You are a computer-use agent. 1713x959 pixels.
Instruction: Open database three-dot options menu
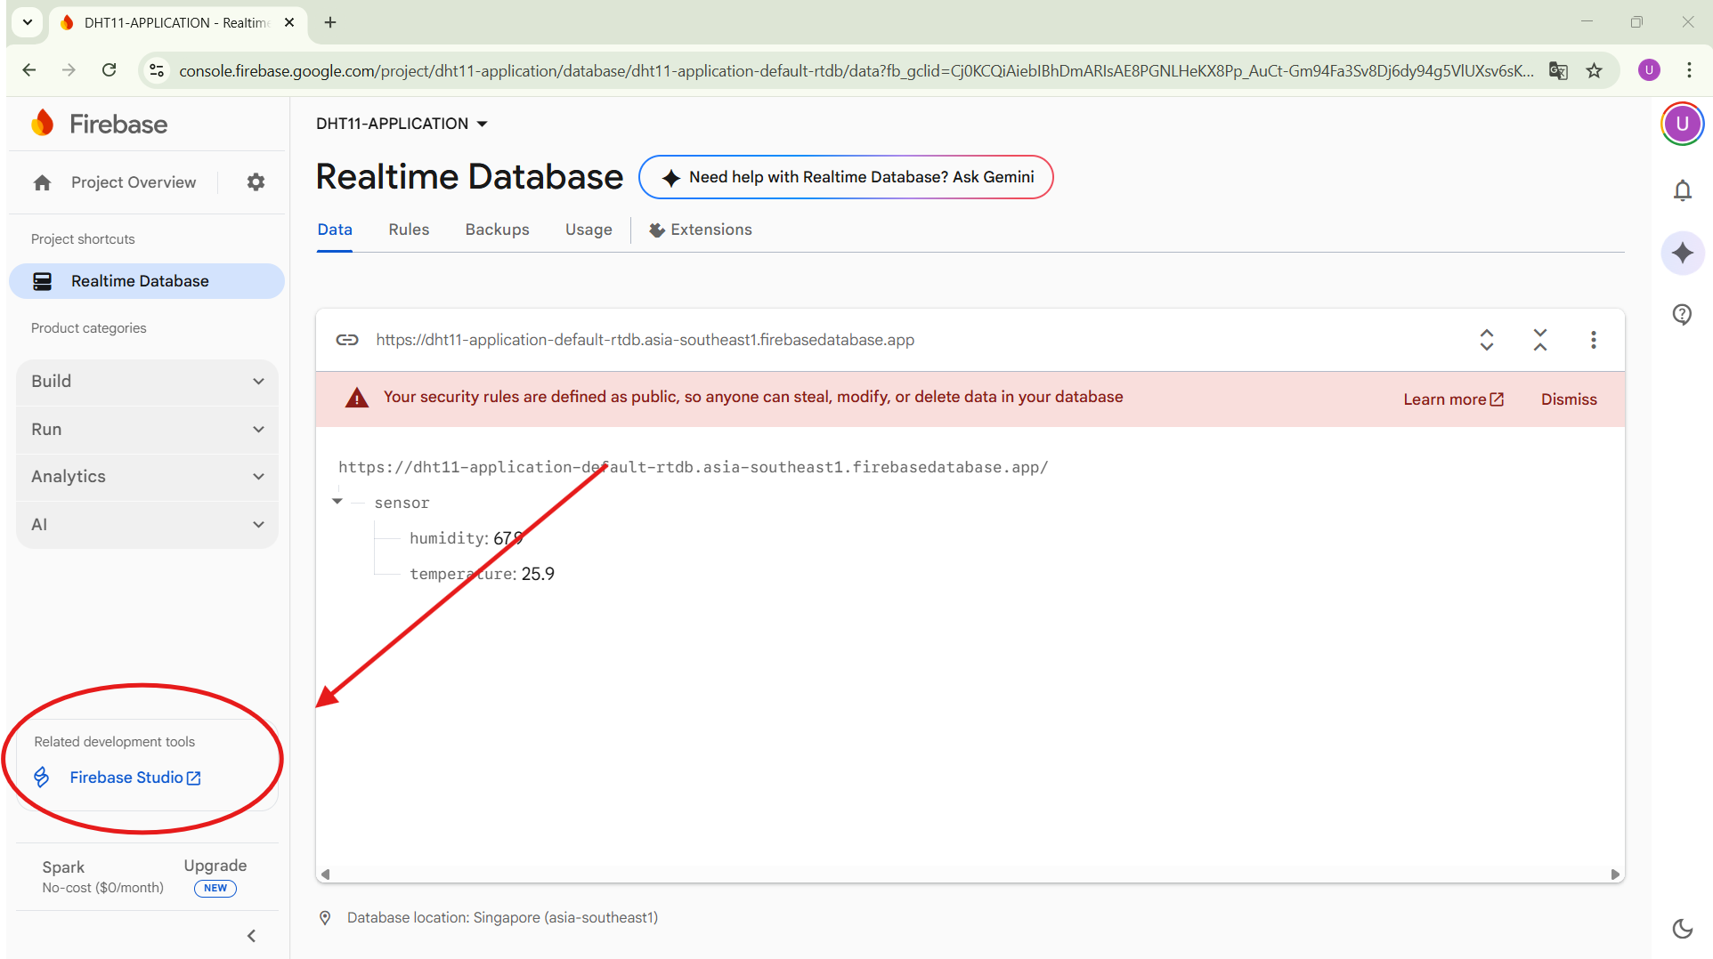(x=1593, y=340)
